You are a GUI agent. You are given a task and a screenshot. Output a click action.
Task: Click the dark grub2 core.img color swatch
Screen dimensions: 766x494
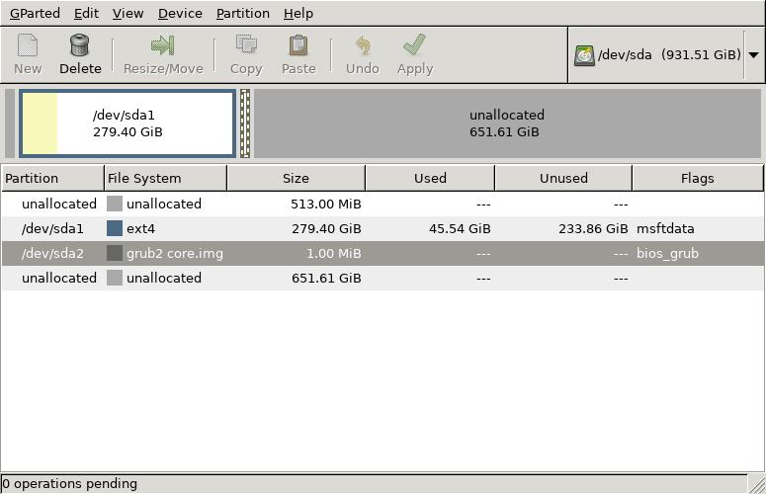(115, 253)
